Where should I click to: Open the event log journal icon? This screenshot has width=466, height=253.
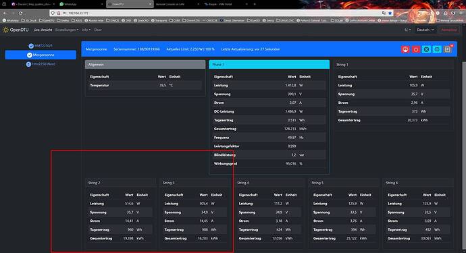[x=447, y=49]
